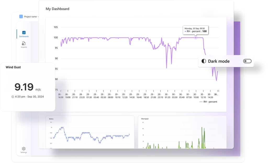
Task: Click the 28 · 16:50 x-axis label
Action: (60, 96)
